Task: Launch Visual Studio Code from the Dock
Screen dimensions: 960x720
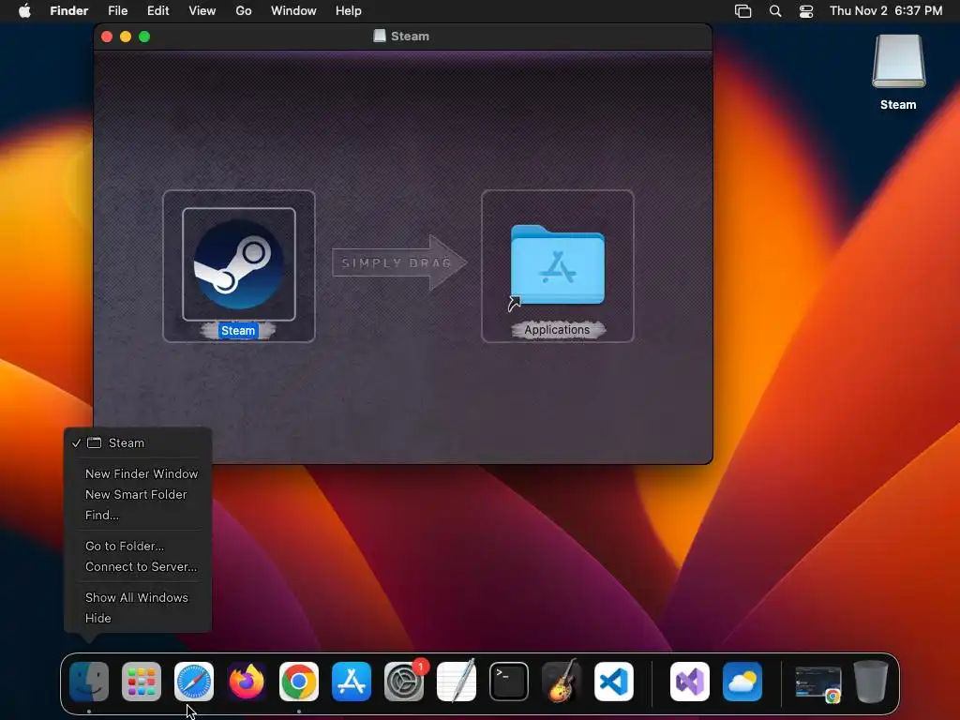Action: pyautogui.click(x=614, y=682)
